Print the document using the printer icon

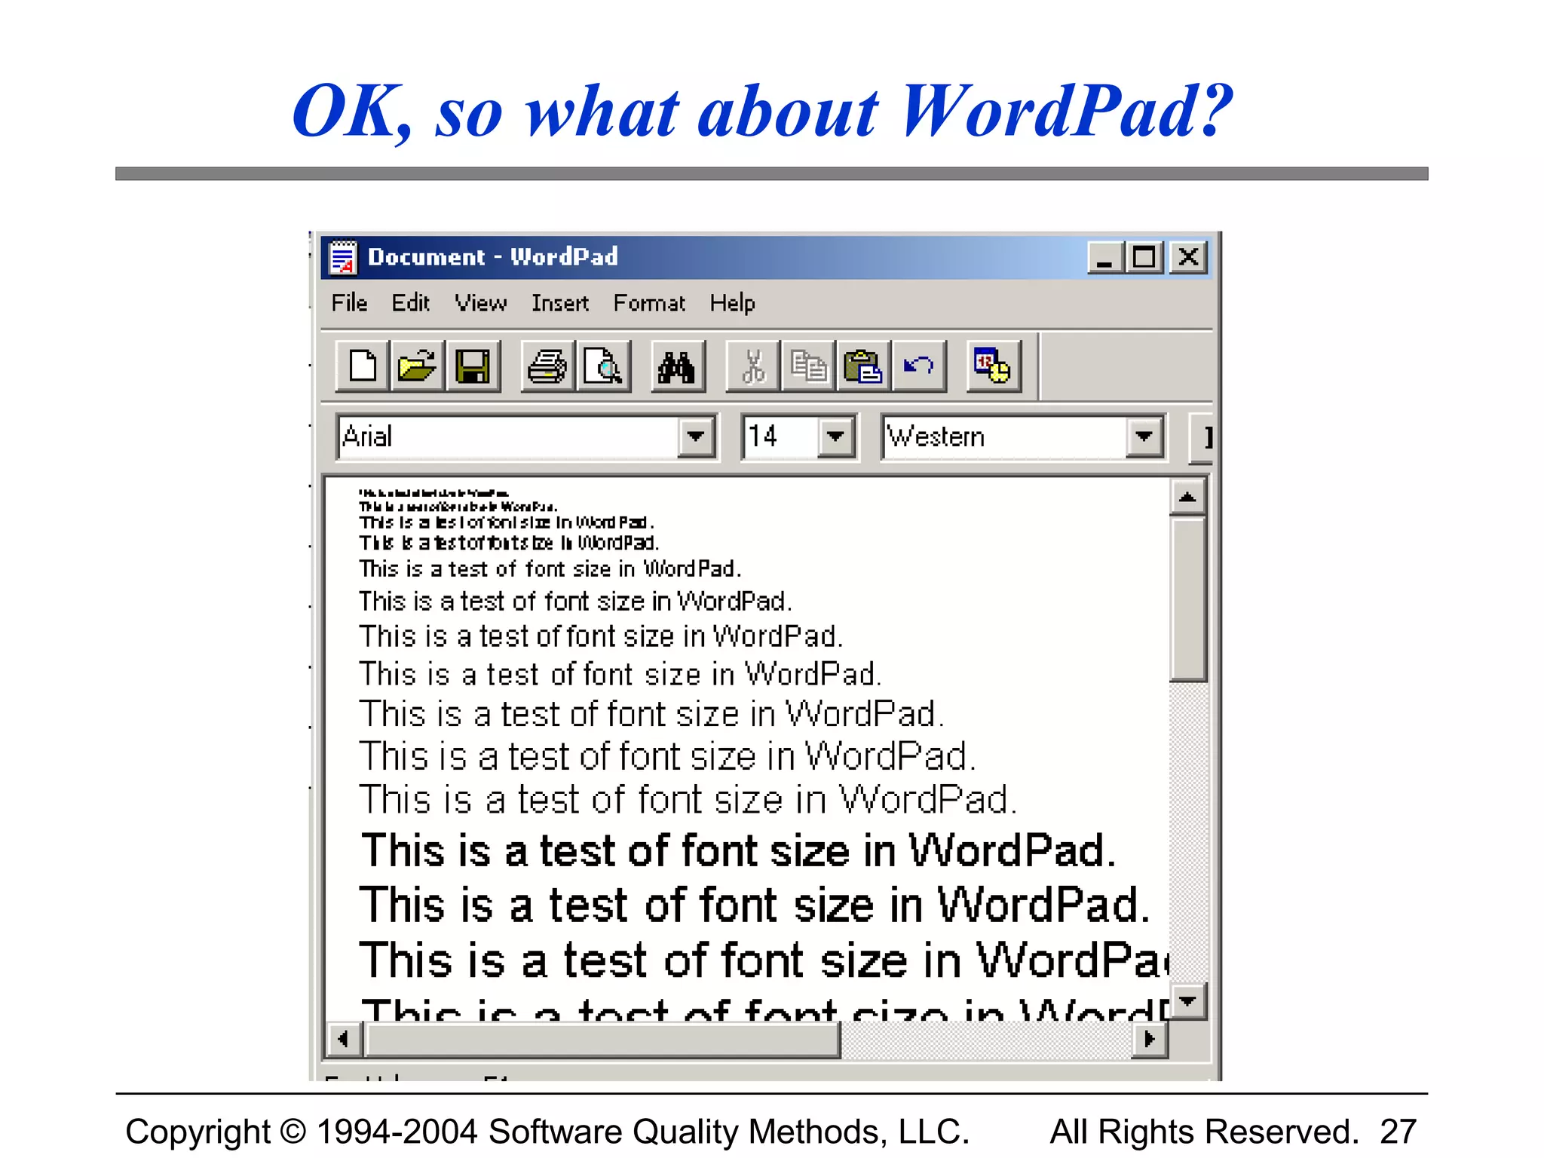click(547, 366)
